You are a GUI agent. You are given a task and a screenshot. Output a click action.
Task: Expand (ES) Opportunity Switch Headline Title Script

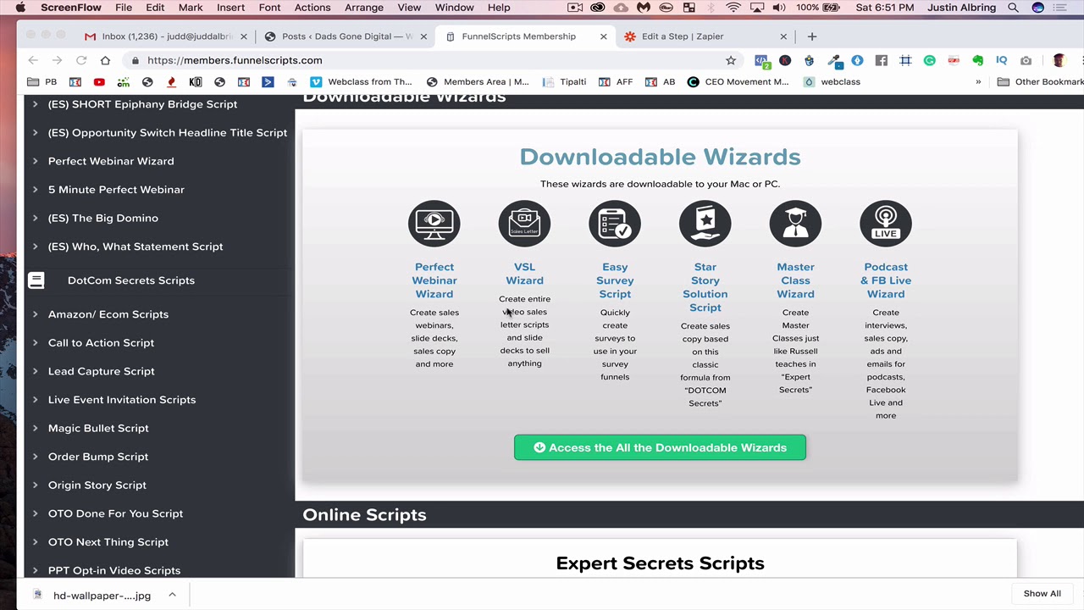coord(35,133)
